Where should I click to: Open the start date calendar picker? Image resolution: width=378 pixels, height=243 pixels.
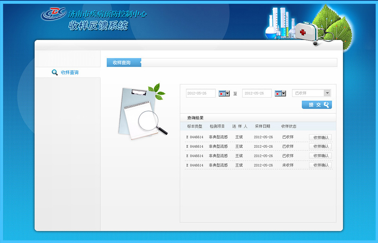point(224,93)
